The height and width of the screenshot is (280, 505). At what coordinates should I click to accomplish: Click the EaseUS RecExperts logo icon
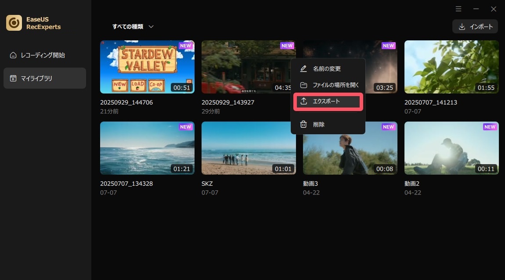click(x=14, y=23)
